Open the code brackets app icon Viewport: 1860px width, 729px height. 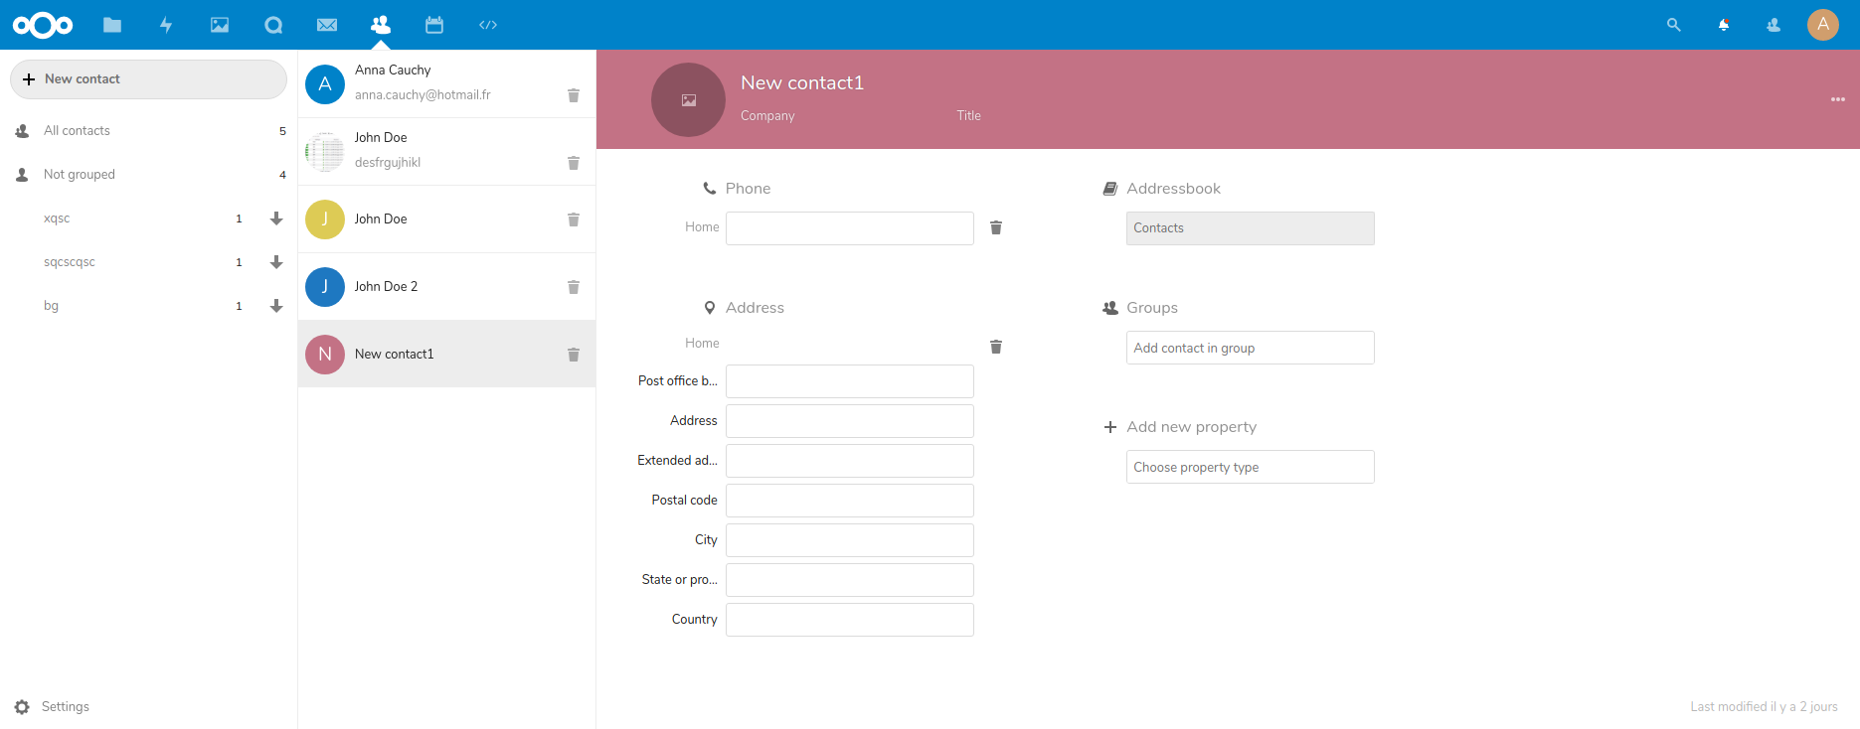coord(488,25)
